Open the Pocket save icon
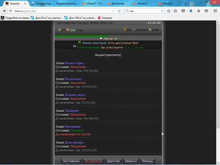This screenshot has height=165, width=220. click(x=183, y=11)
